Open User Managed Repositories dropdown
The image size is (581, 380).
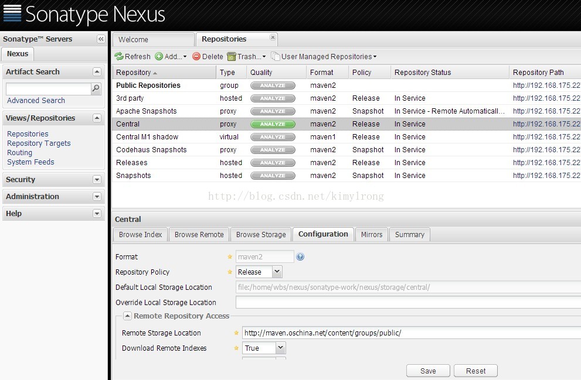(x=324, y=57)
